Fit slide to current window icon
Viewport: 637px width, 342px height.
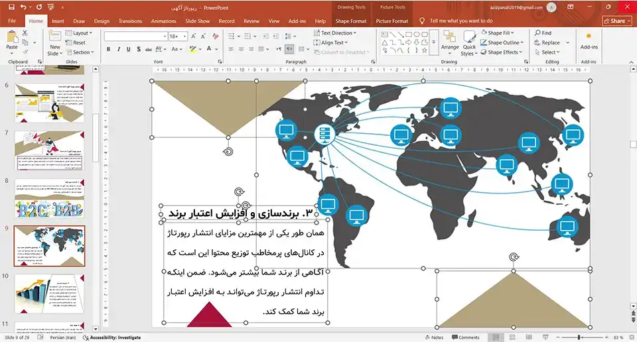631,337
